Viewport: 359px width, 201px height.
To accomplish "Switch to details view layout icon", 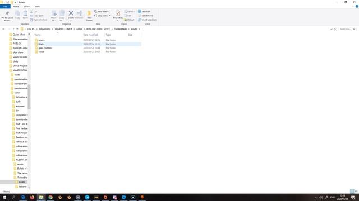I will (x=352, y=191).
